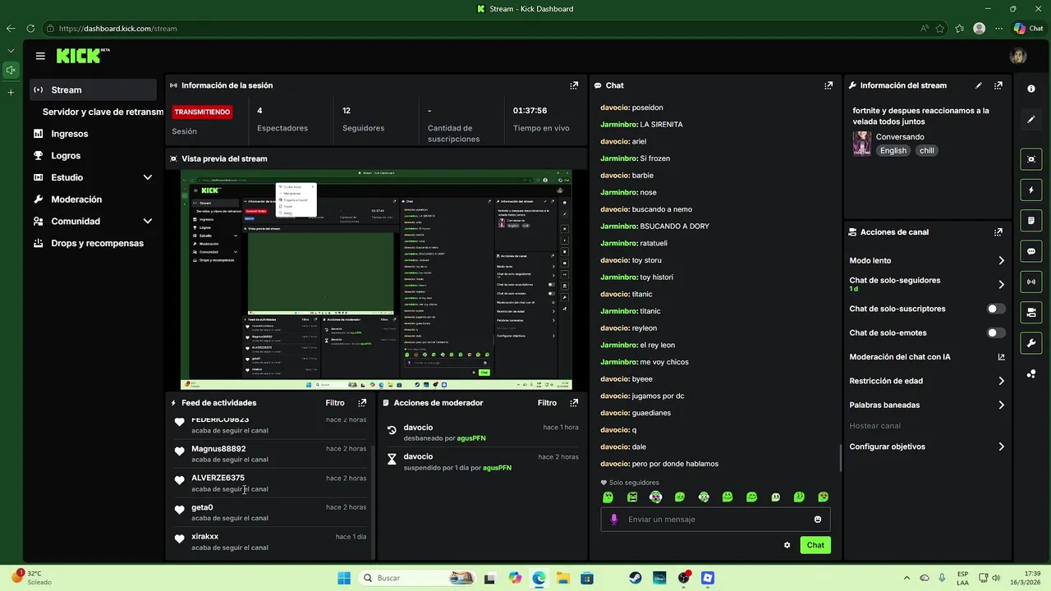Screen dimensions: 1051x591
Task: Pop out the Feed de actividades panel
Action: coord(362,403)
